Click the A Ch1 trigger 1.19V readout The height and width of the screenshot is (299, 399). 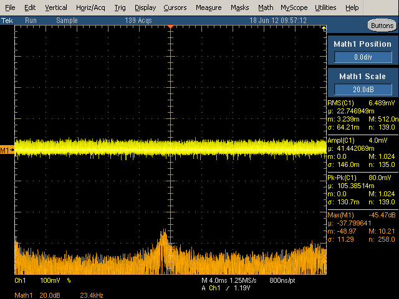click(x=226, y=288)
